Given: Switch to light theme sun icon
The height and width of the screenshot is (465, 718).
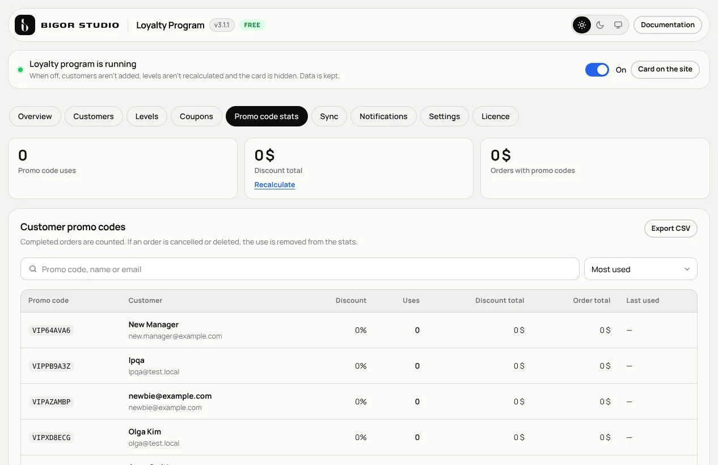Looking at the screenshot, I should click(x=582, y=25).
